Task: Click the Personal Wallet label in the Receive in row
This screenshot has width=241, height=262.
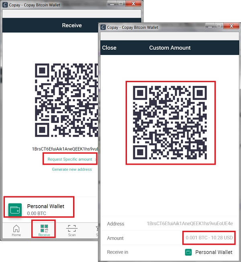Action: coord(214,252)
